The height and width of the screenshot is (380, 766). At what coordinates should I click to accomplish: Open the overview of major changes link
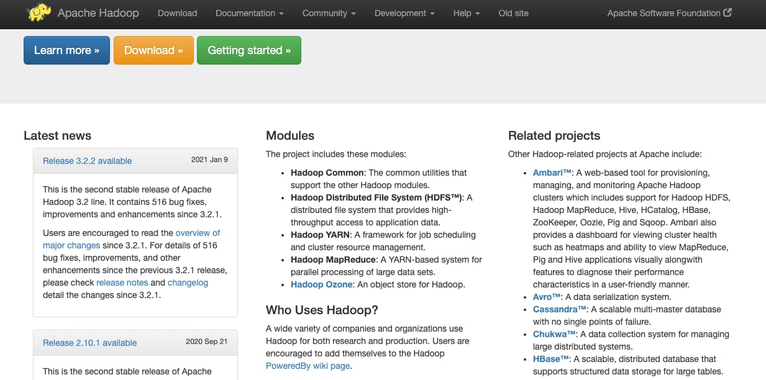(132, 239)
